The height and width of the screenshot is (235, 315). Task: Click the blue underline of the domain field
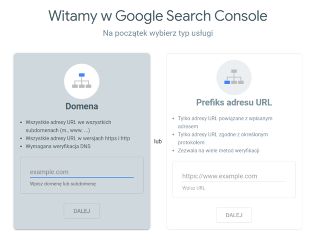(x=81, y=177)
